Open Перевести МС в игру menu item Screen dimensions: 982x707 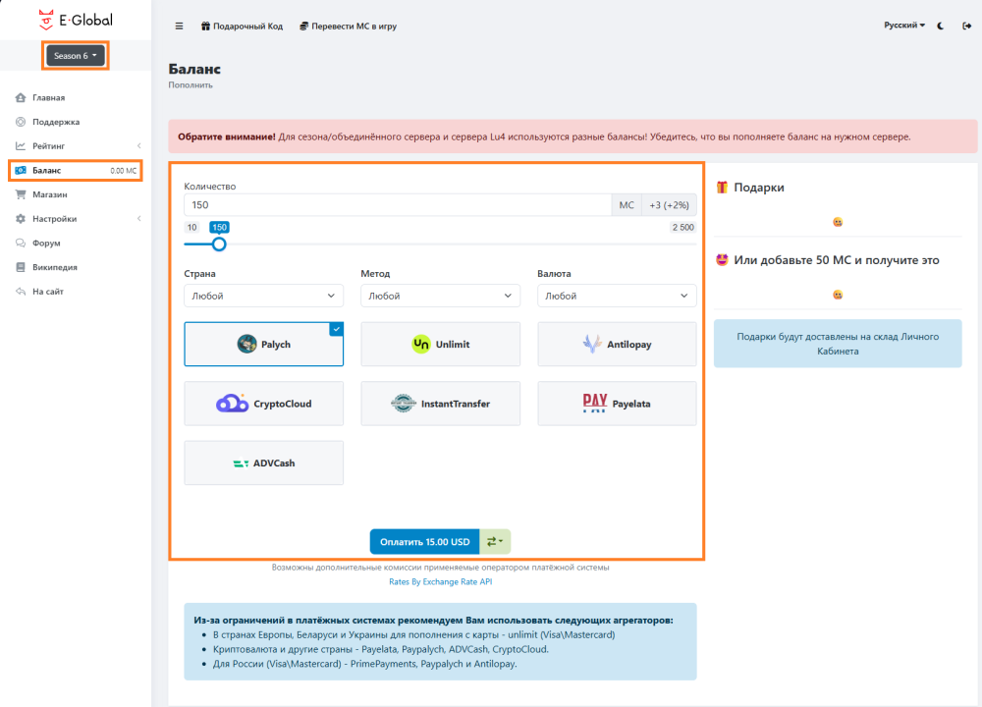[348, 27]
